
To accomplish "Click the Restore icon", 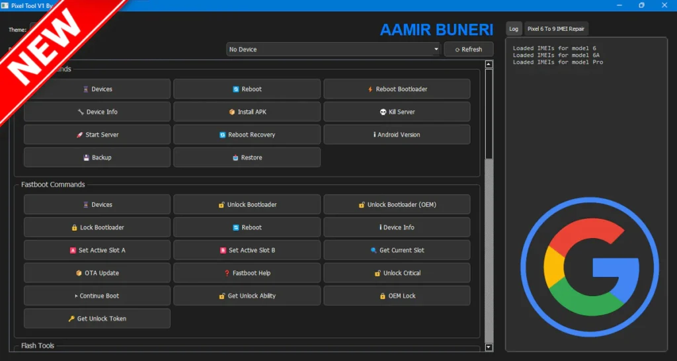I will pyautogui.click(x=235, y=157).
